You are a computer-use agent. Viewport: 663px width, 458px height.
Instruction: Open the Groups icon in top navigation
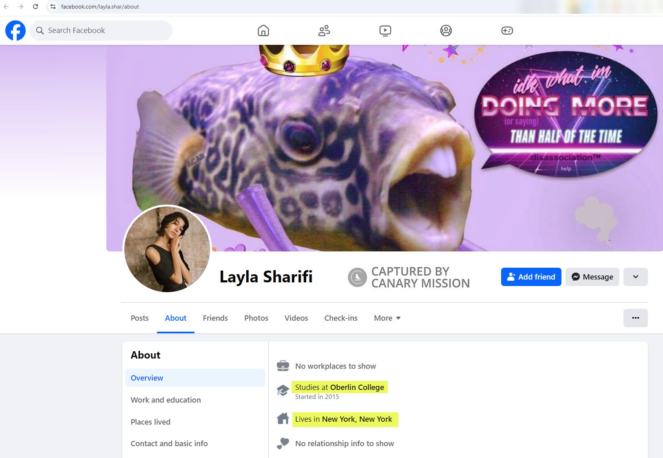pos(446,30)
